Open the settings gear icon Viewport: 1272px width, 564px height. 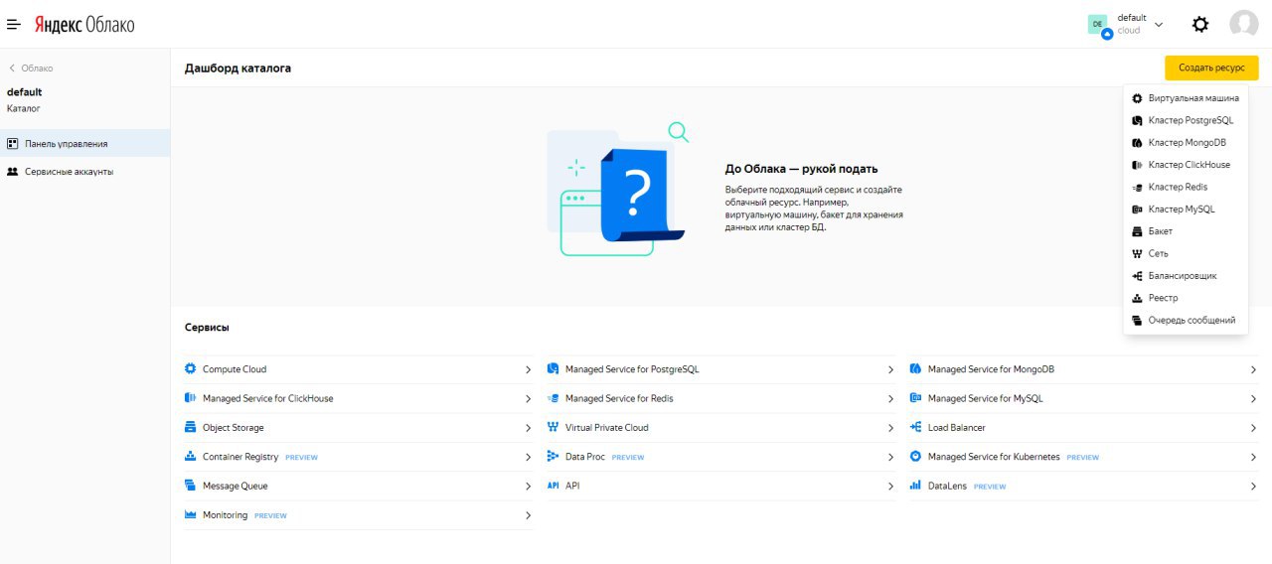(x=1200, y=24)
